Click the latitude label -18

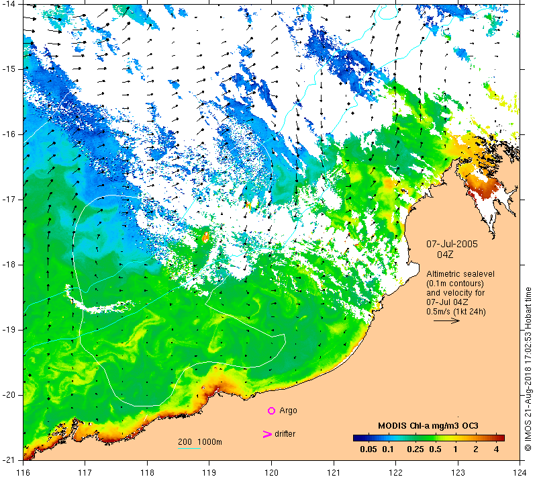pos(8,265)
